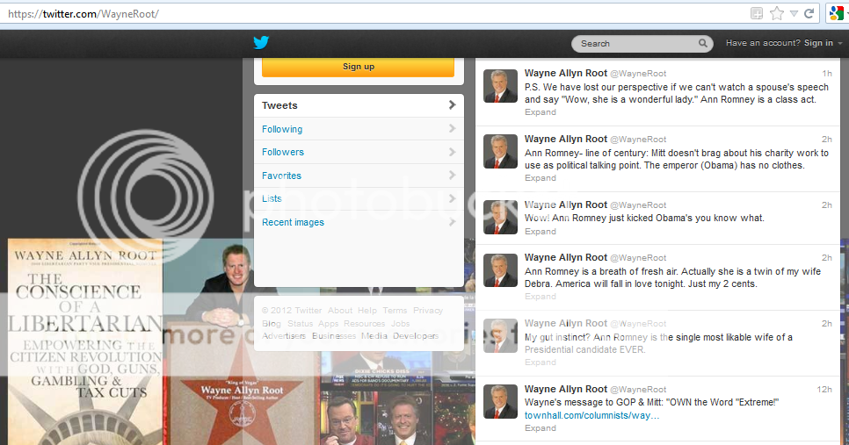Viewport: 849px width, 445px height.
Task: Open the avatar on the townhall.com tweet
Action: pyautogui.click(x=501, y=401)
